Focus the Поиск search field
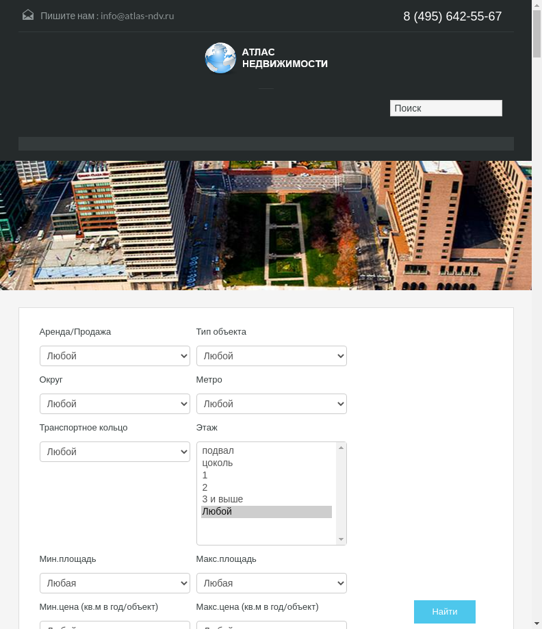The width and height of the screenshot is (542, 629). pyautogui.click(x=446, y=108)
